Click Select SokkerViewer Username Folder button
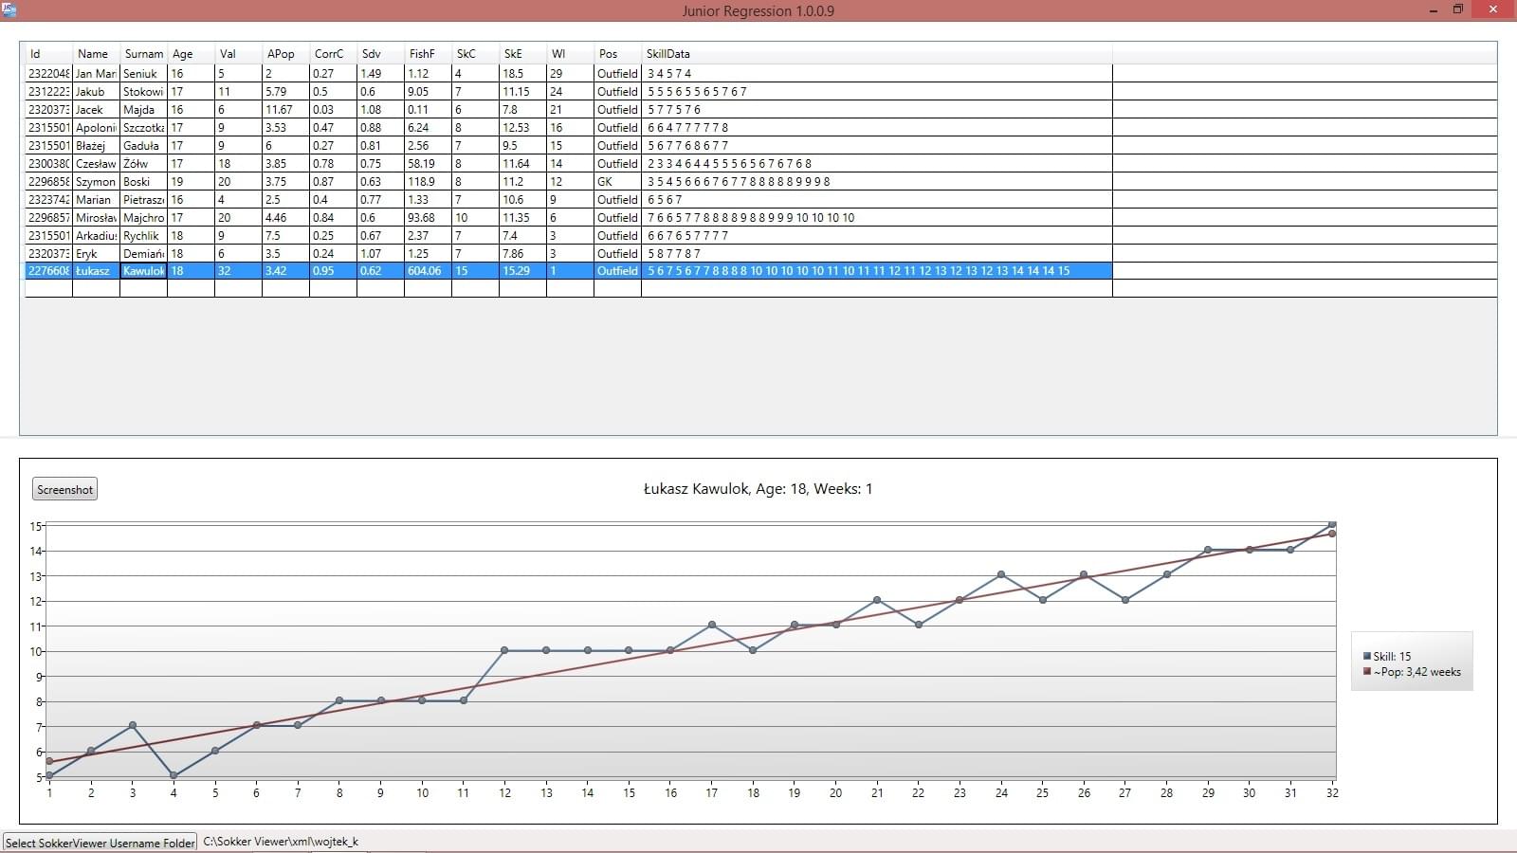The image size is (1517, 853). coord(100,842)
